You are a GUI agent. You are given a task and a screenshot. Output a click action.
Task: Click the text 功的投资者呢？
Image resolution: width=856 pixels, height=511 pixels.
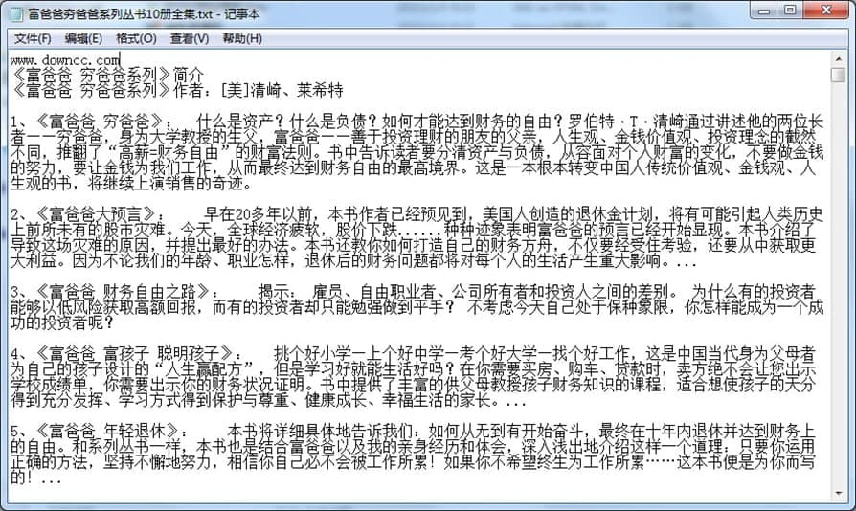61,322
